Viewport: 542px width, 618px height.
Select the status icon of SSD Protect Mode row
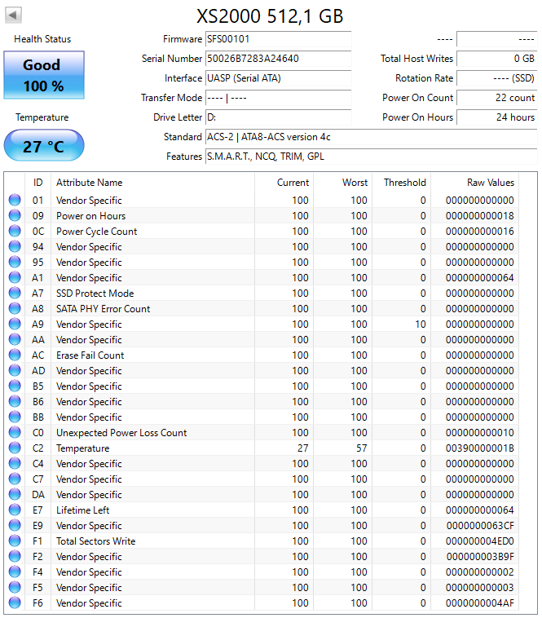tap(15, 294)
